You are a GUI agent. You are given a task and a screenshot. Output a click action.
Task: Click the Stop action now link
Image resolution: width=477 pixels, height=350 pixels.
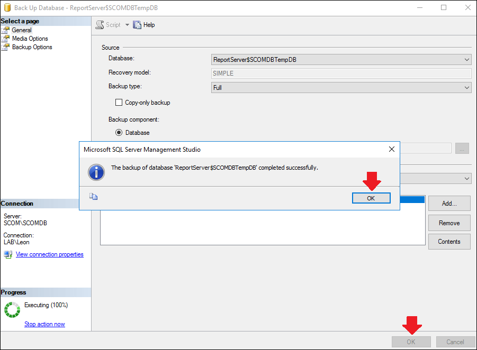coord(44,324)
